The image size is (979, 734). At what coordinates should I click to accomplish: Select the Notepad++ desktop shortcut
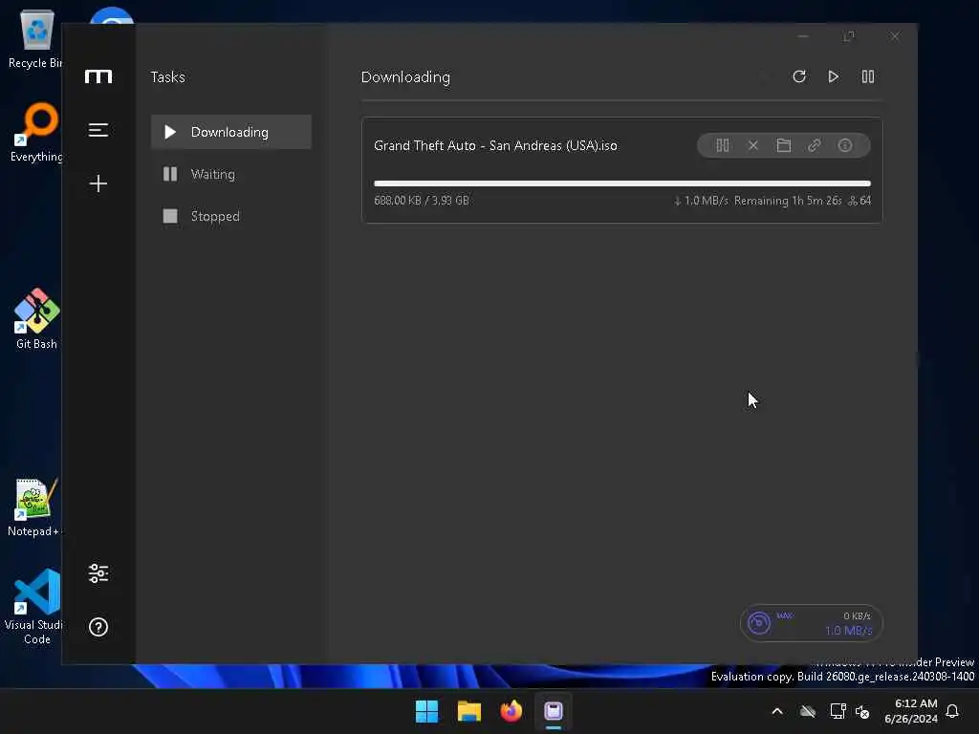click(x=34, y=507)
